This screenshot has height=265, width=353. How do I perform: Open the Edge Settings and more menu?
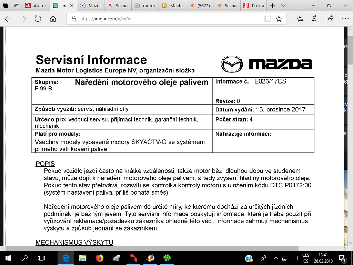(345, 19)
